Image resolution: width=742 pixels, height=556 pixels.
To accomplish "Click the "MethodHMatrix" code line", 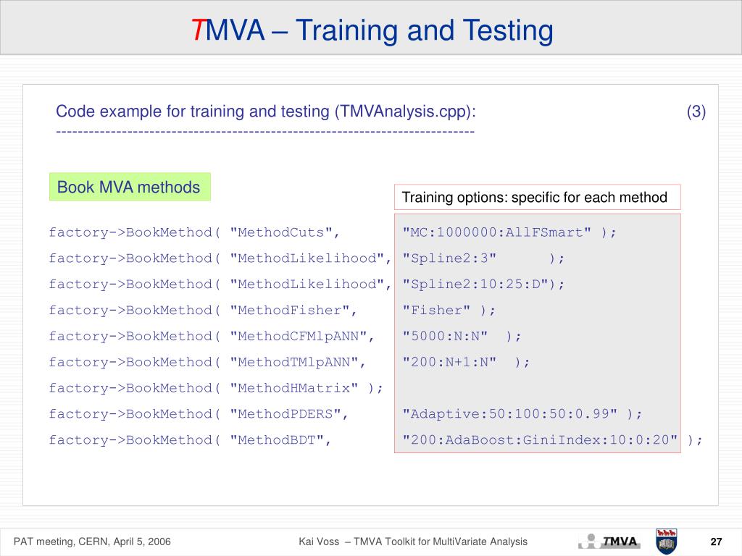I will coord(216,388).
